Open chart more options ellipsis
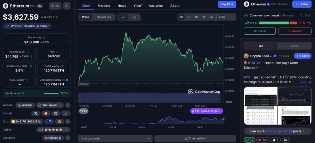This screenshot has height=143, width=315. coord(233,17)
